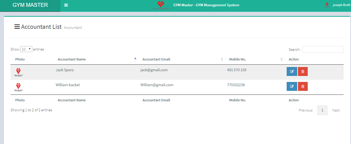
Task: Sort table by Mobile No. column
Action: (237, 59)
